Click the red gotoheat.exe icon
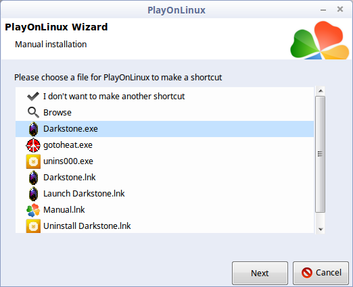Image resolution: width=353 pixels, height=287 pixels. coord(33,145)
